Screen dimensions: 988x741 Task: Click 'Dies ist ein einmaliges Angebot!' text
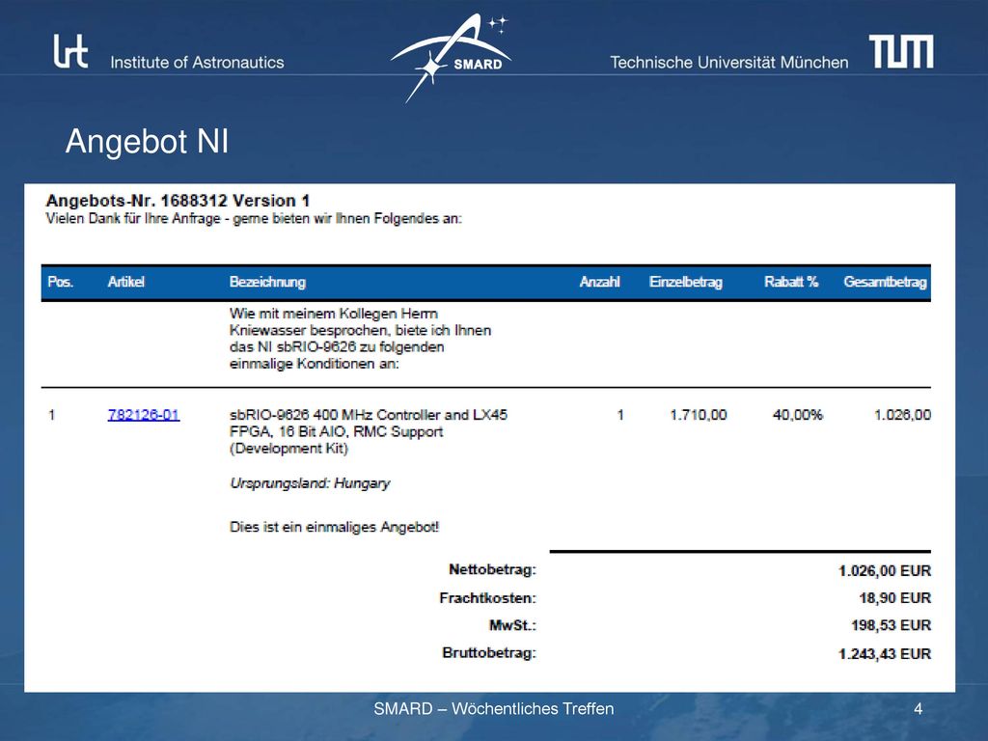tap(335, 527)
